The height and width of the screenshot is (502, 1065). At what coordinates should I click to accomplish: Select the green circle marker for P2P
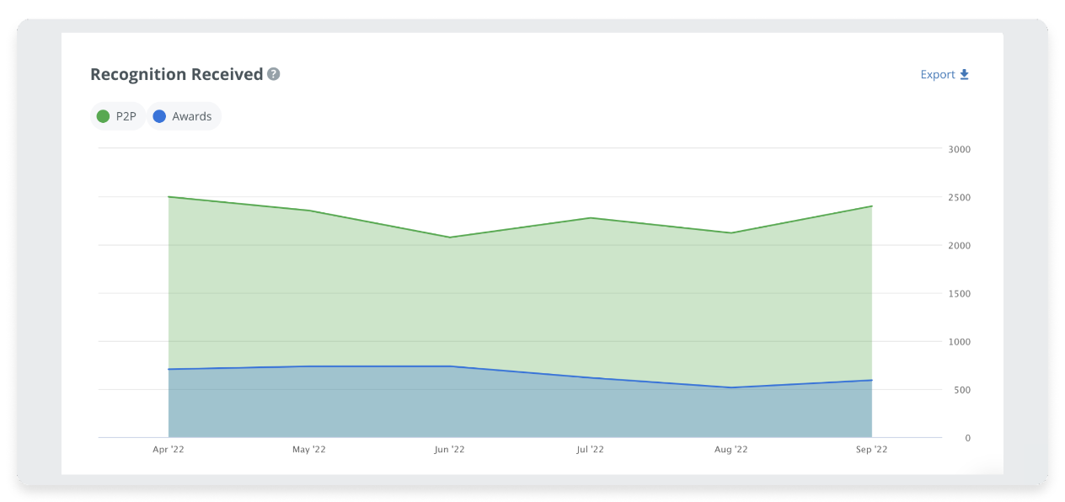[x=103, y=116]
